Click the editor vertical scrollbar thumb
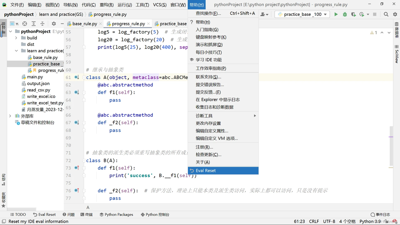Image resolution: width=400 pixels, height=225 pixels. 391,146
